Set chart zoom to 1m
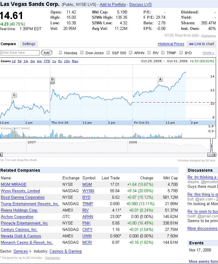The image size is (218, 264). [x=26, y=61]
